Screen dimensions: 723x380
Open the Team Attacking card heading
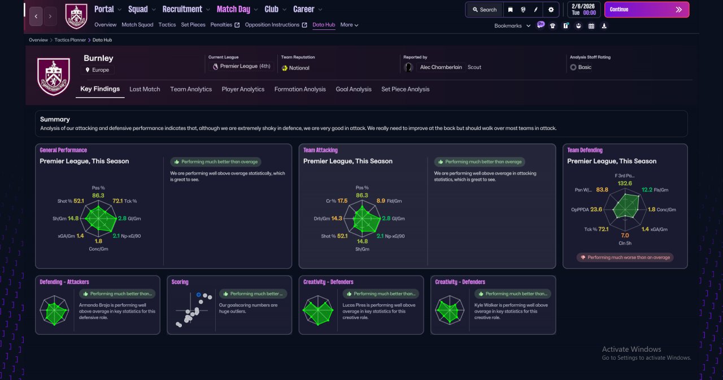pyautogui.click(x=320, y=150)
